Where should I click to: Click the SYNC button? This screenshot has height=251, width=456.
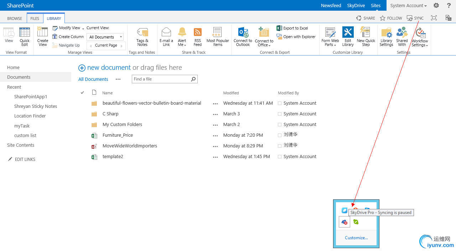click(x=415, y=18)
